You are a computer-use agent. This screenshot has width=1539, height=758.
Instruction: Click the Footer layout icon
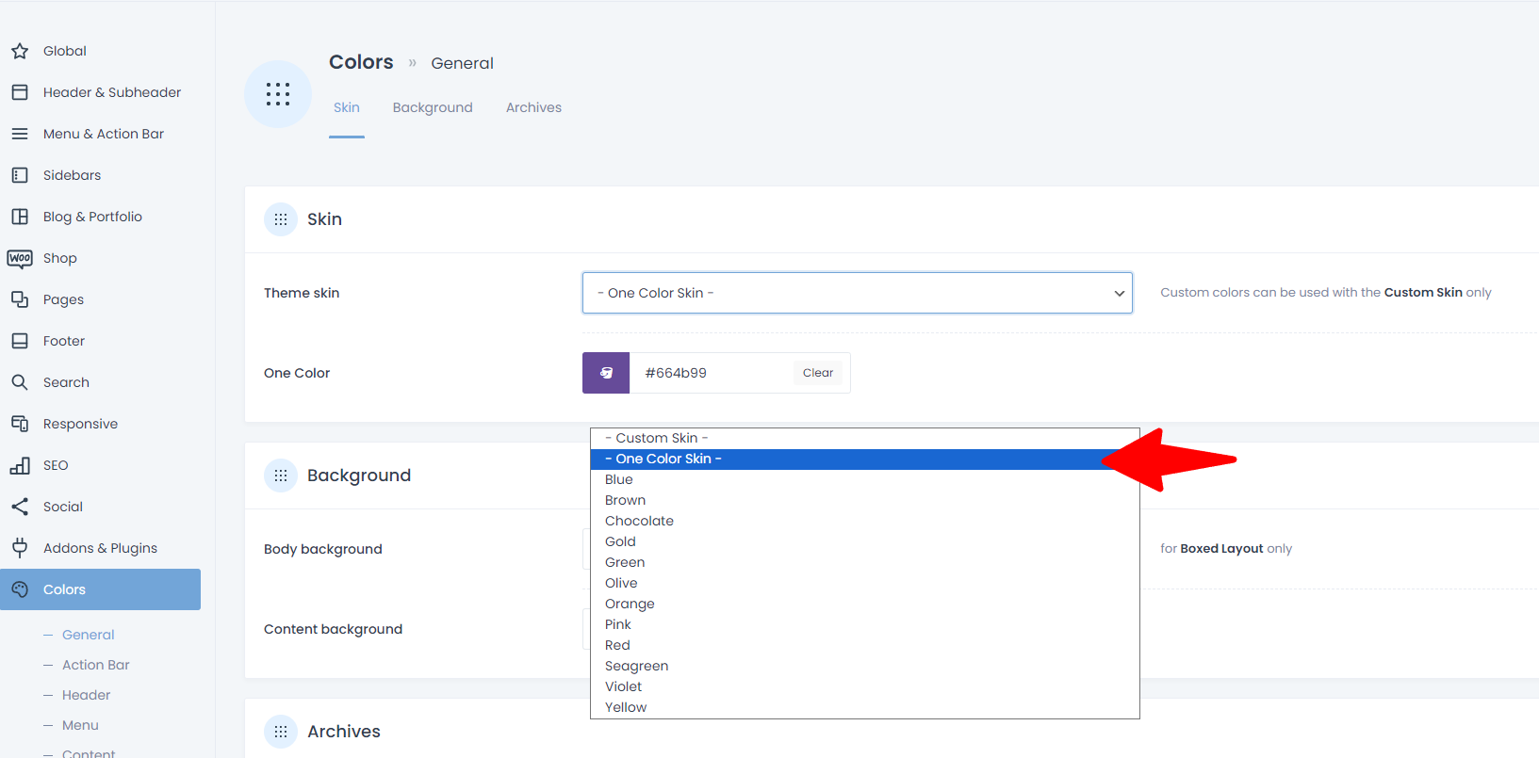(x=20, y=341)
